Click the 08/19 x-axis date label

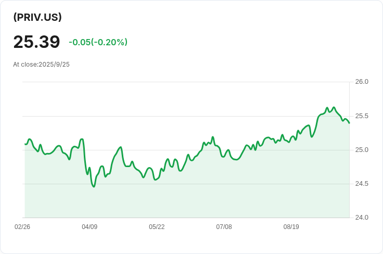[291, 227]
